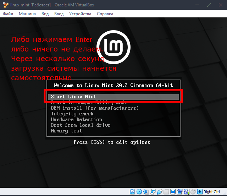
Task: Choose the Memory test boot entry
Action: click(66, 131)
